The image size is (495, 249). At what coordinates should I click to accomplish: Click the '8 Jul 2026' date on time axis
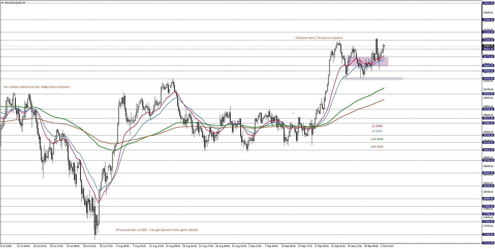(6, 246)
